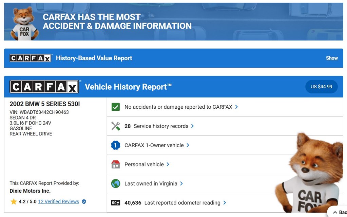The image size is (347, 217).
Task: Click the 3.0L I6 F DOHC 24V text
Action: click(30, 123)
